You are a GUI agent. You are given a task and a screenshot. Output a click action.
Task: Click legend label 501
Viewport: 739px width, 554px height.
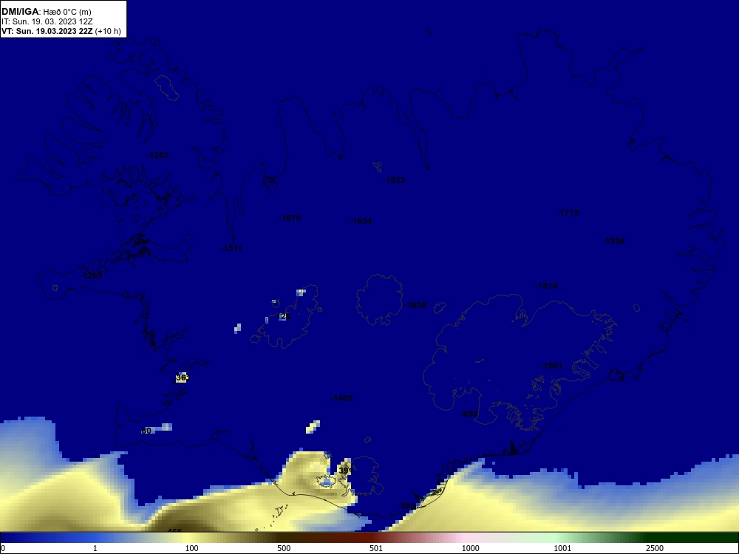tap(376, 548)
